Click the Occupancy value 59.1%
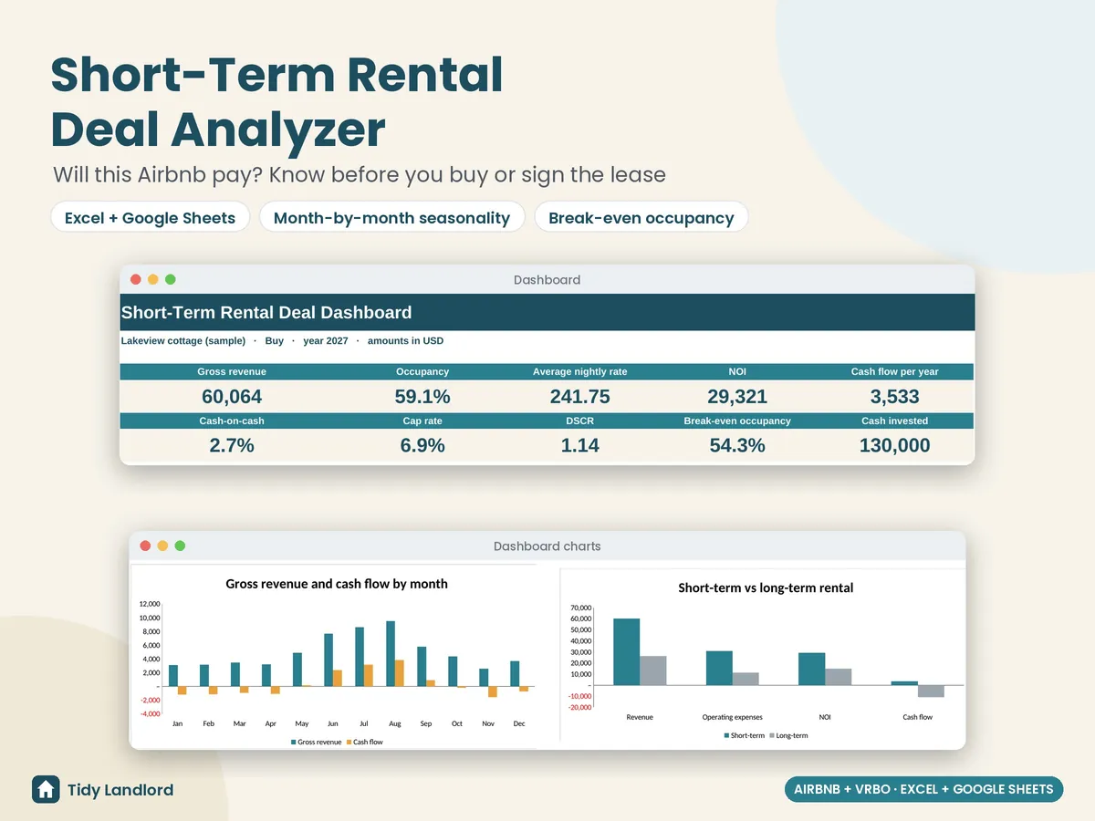The height and width of the screenshot is (821, 1095). click(422, 396)
